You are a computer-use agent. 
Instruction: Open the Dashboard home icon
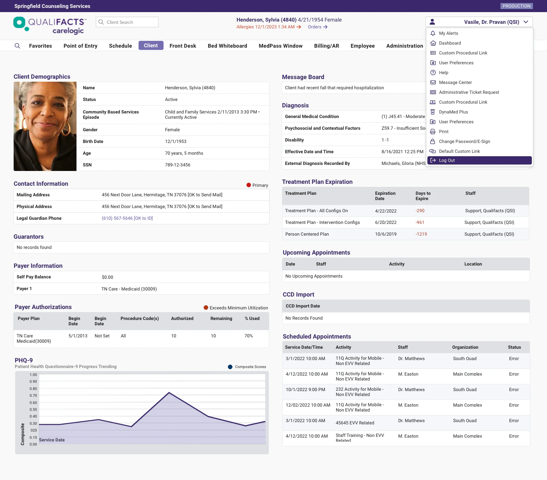pyautogui.click(x=433, y=43)
